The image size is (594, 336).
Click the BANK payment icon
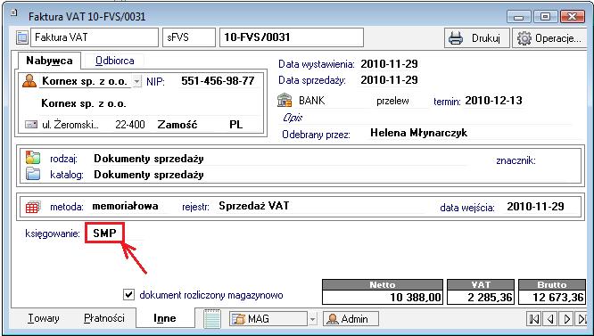285,101
